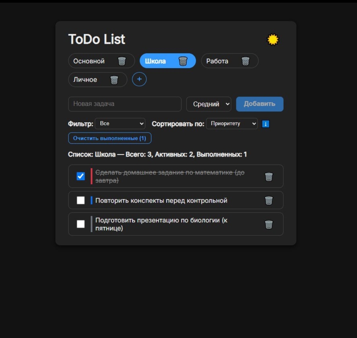
Task: Open the Средний priority dropdown
Action: (x=209, y=104)
